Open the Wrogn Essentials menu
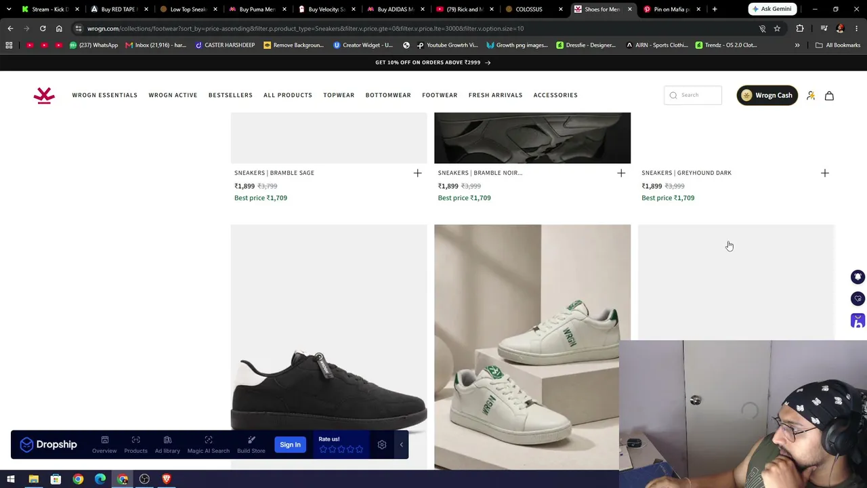The width and height of the screenshot is (867, 488). pos(105,95)
